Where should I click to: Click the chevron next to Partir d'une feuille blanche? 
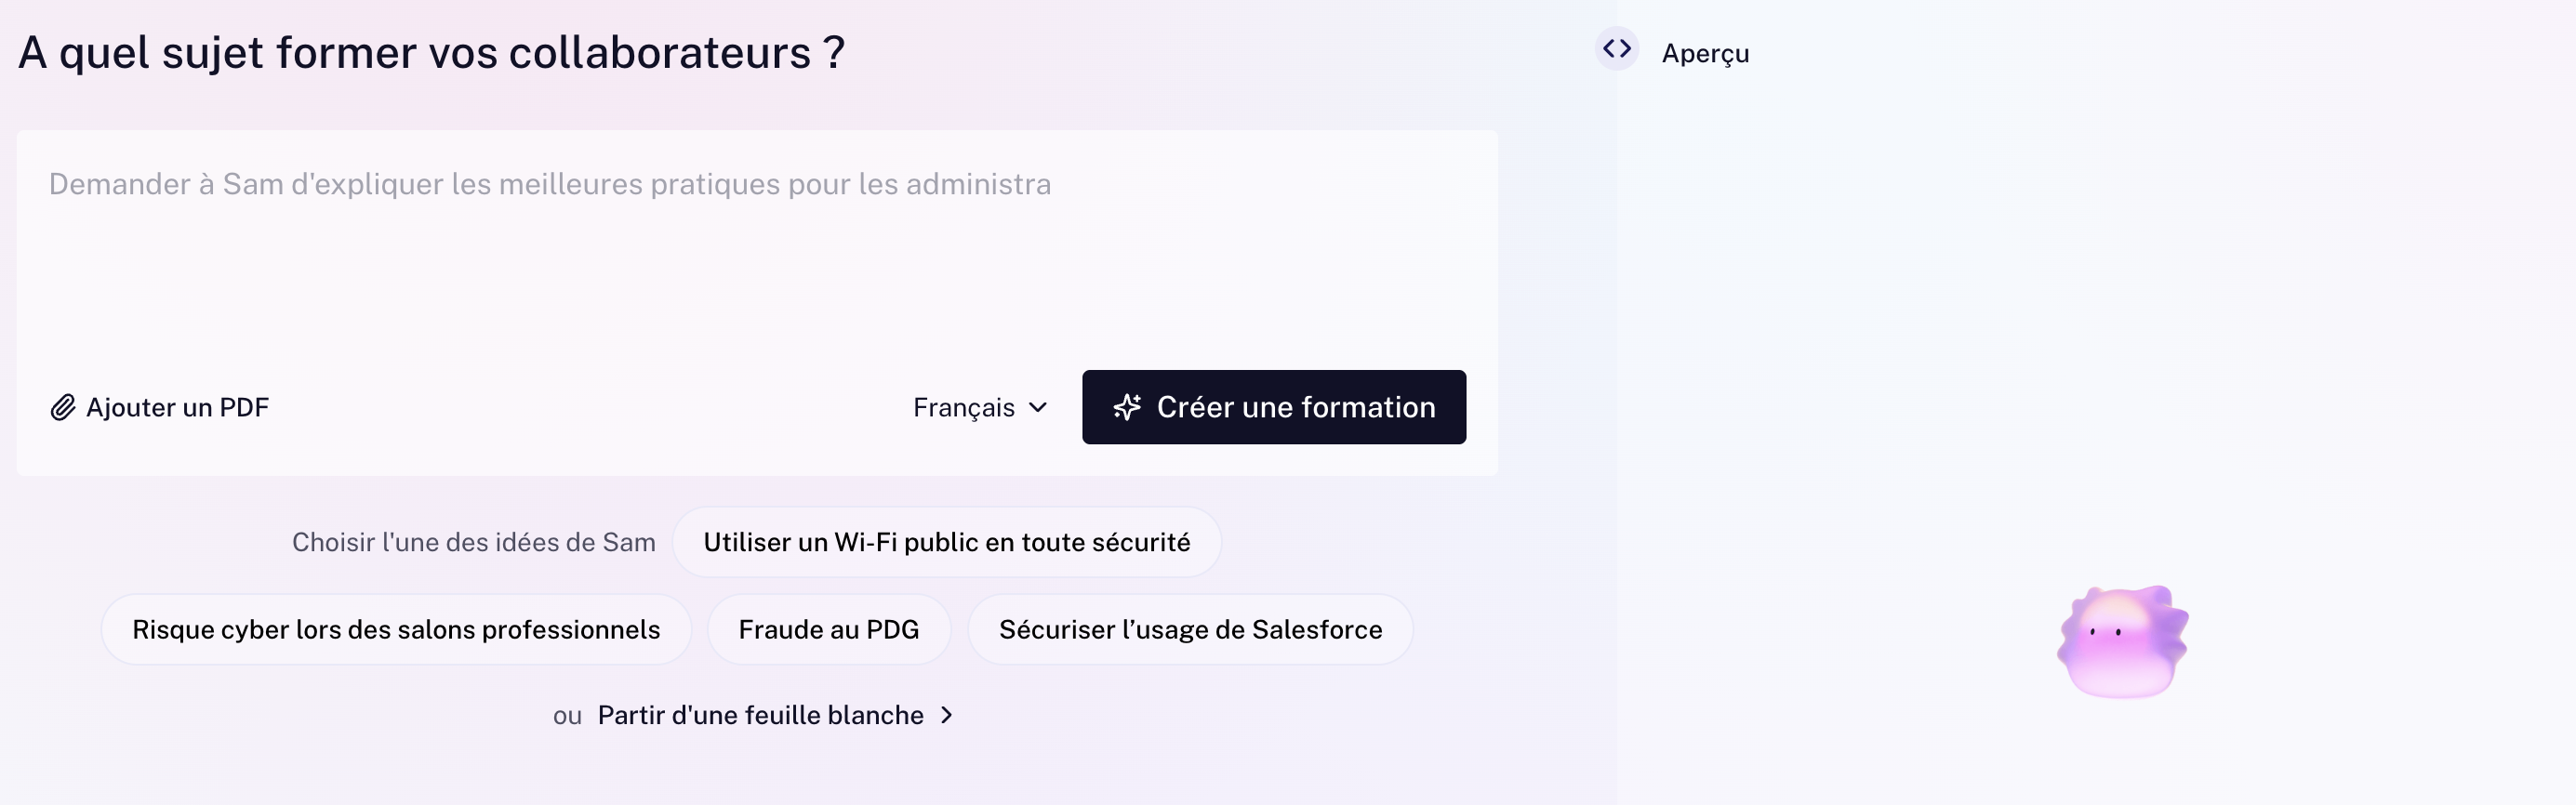946,715
